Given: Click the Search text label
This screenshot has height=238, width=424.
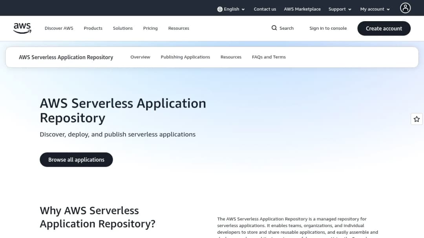Looking at the screenshot, I should point(286,28).
